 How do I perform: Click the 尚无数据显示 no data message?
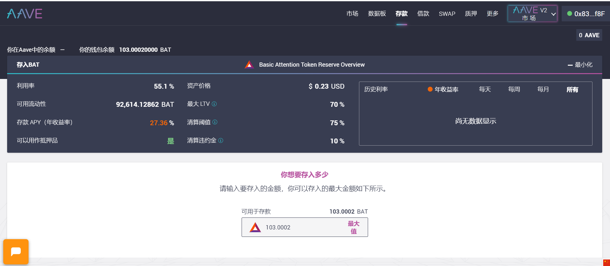(x=475, y=121)
